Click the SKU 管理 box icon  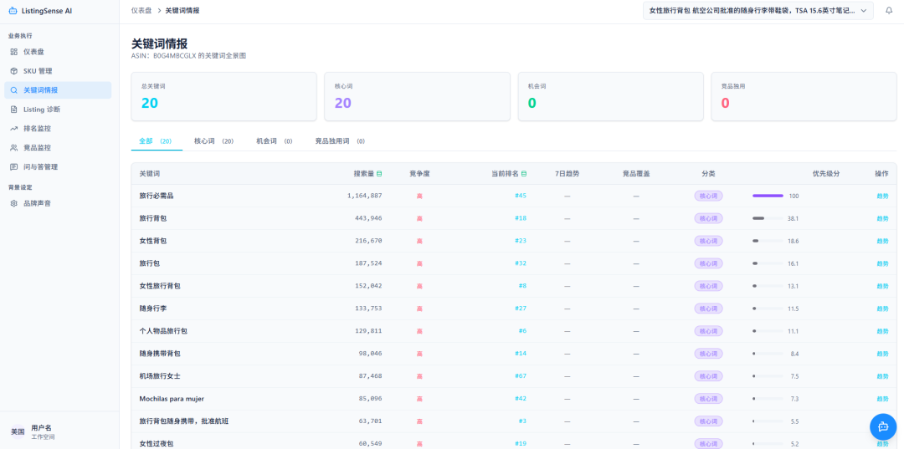[14, 71]
